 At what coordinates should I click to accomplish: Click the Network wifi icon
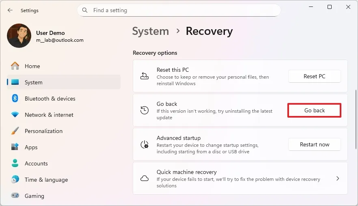(15, 114)
